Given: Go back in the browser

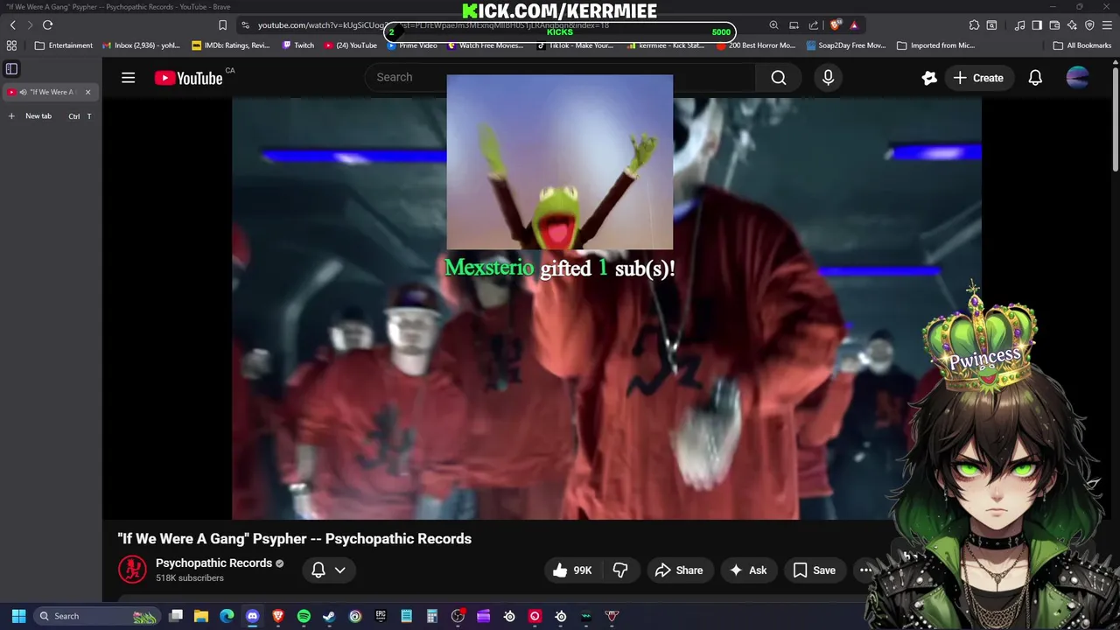Looking at the screenshot, I should click(12, 25).
